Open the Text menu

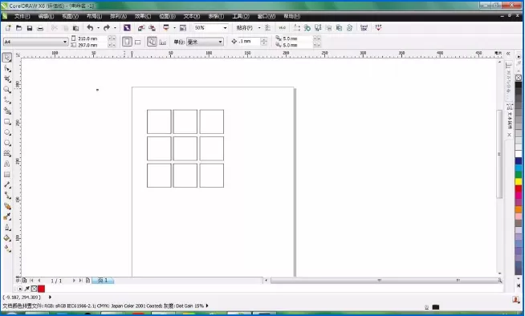[x=192, y=16]
